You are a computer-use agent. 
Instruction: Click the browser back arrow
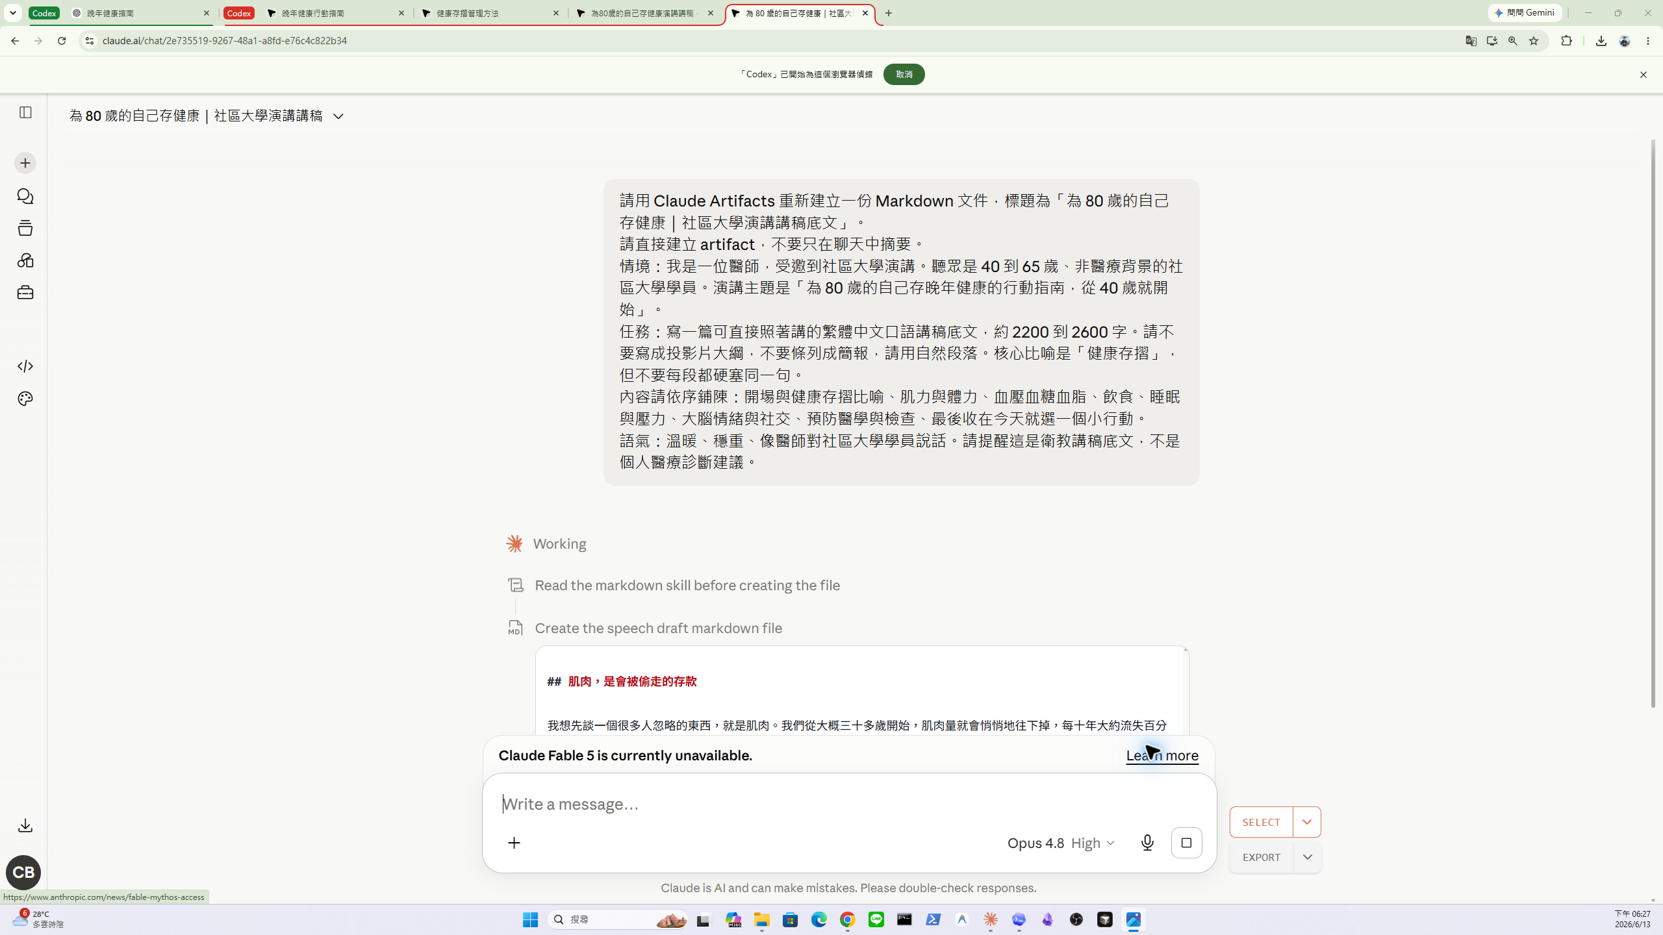[x=15, y=41]
